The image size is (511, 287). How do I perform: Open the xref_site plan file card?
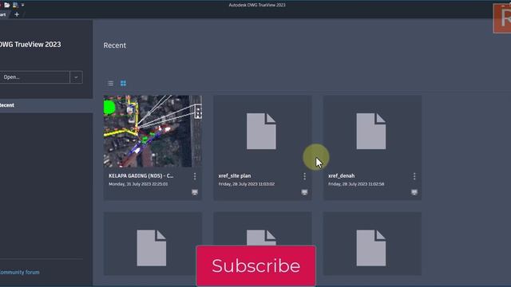coord(263,147)
